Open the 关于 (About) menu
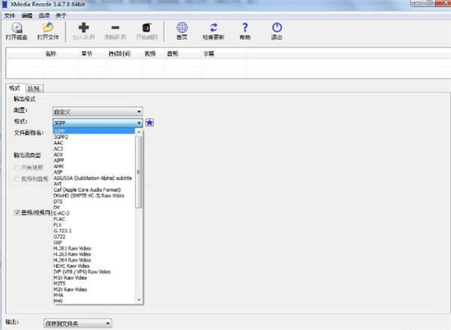The height and width of the screenshot is (330, 451). click(61, 16)
